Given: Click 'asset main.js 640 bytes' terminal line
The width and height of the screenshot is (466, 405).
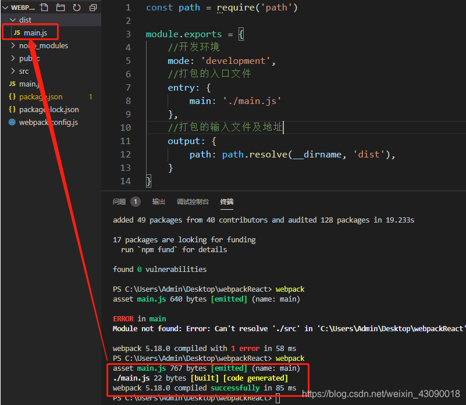Looking at the screenshot, I should pos(207,299).
